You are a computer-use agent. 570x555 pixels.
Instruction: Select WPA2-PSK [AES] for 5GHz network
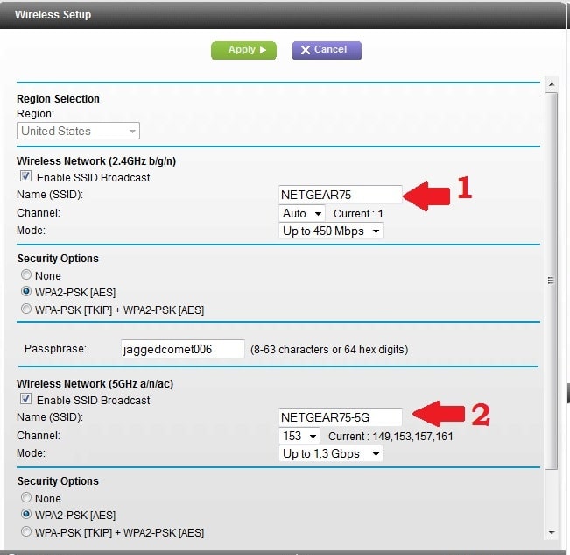click(x=26, y=515)
